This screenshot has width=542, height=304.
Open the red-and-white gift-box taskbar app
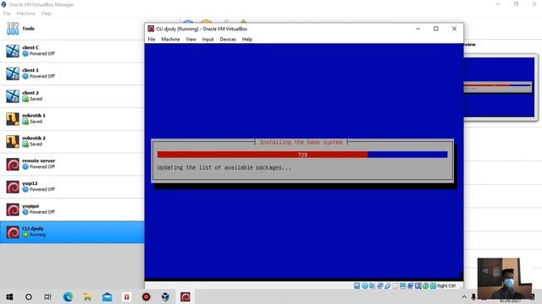click(x=126, y=296)
